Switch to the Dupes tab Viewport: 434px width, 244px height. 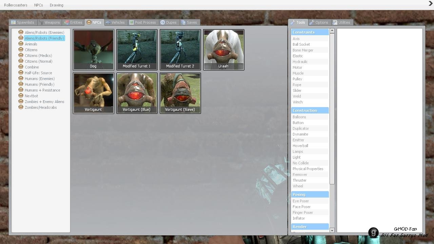click(x=169, y=22)
